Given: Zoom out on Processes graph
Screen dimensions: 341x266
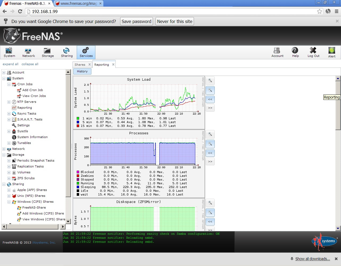Looking at the screenshot, I should [210, 144].
